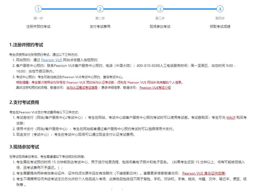This screenshot has width=257, height=191.
Task: Click the 第二步 label
Action: pos(100,18)
